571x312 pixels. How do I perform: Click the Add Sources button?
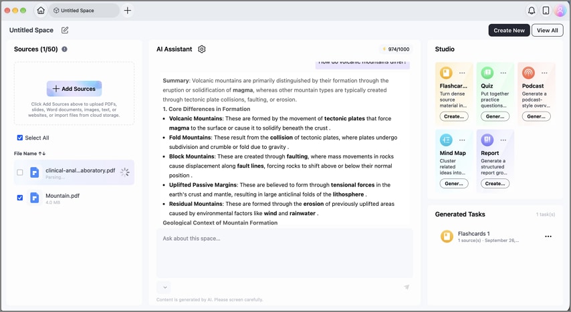click(74, 88)
